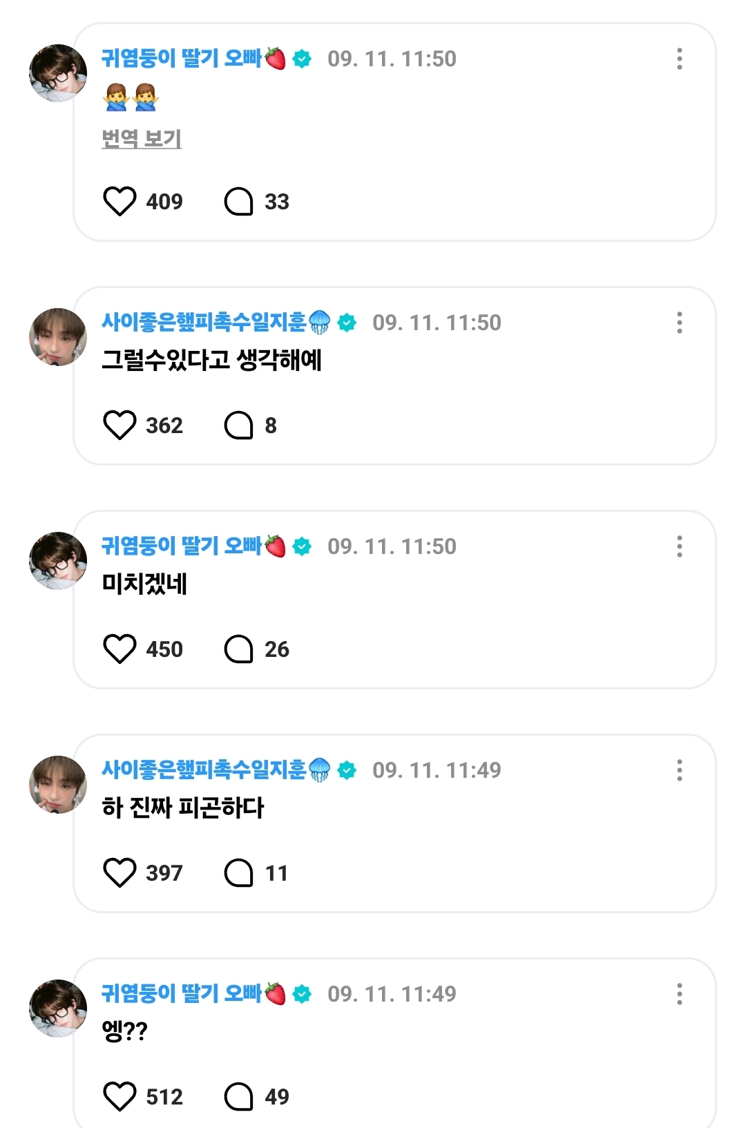Tap the heart on 하 진짜 피곤하다 post
746x1128 pixels.
click(119, 873)
